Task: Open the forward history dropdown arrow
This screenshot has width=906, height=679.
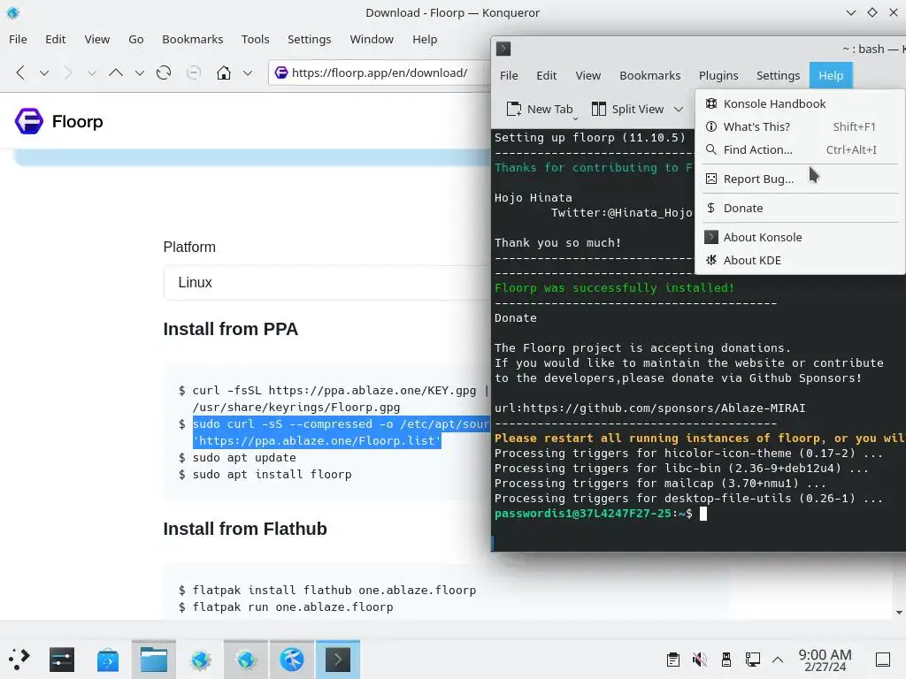Action: [x=91, y=72]
